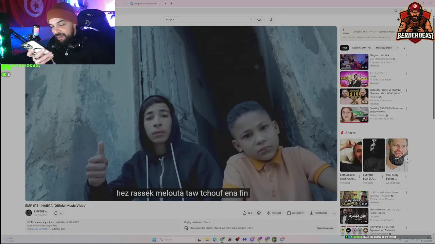Click the Partager button
This screenshot has width=435, height=244.
point(274,213)
